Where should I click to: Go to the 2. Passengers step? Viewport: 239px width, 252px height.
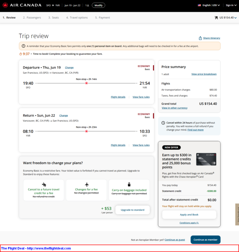click(x=32, y=18)
